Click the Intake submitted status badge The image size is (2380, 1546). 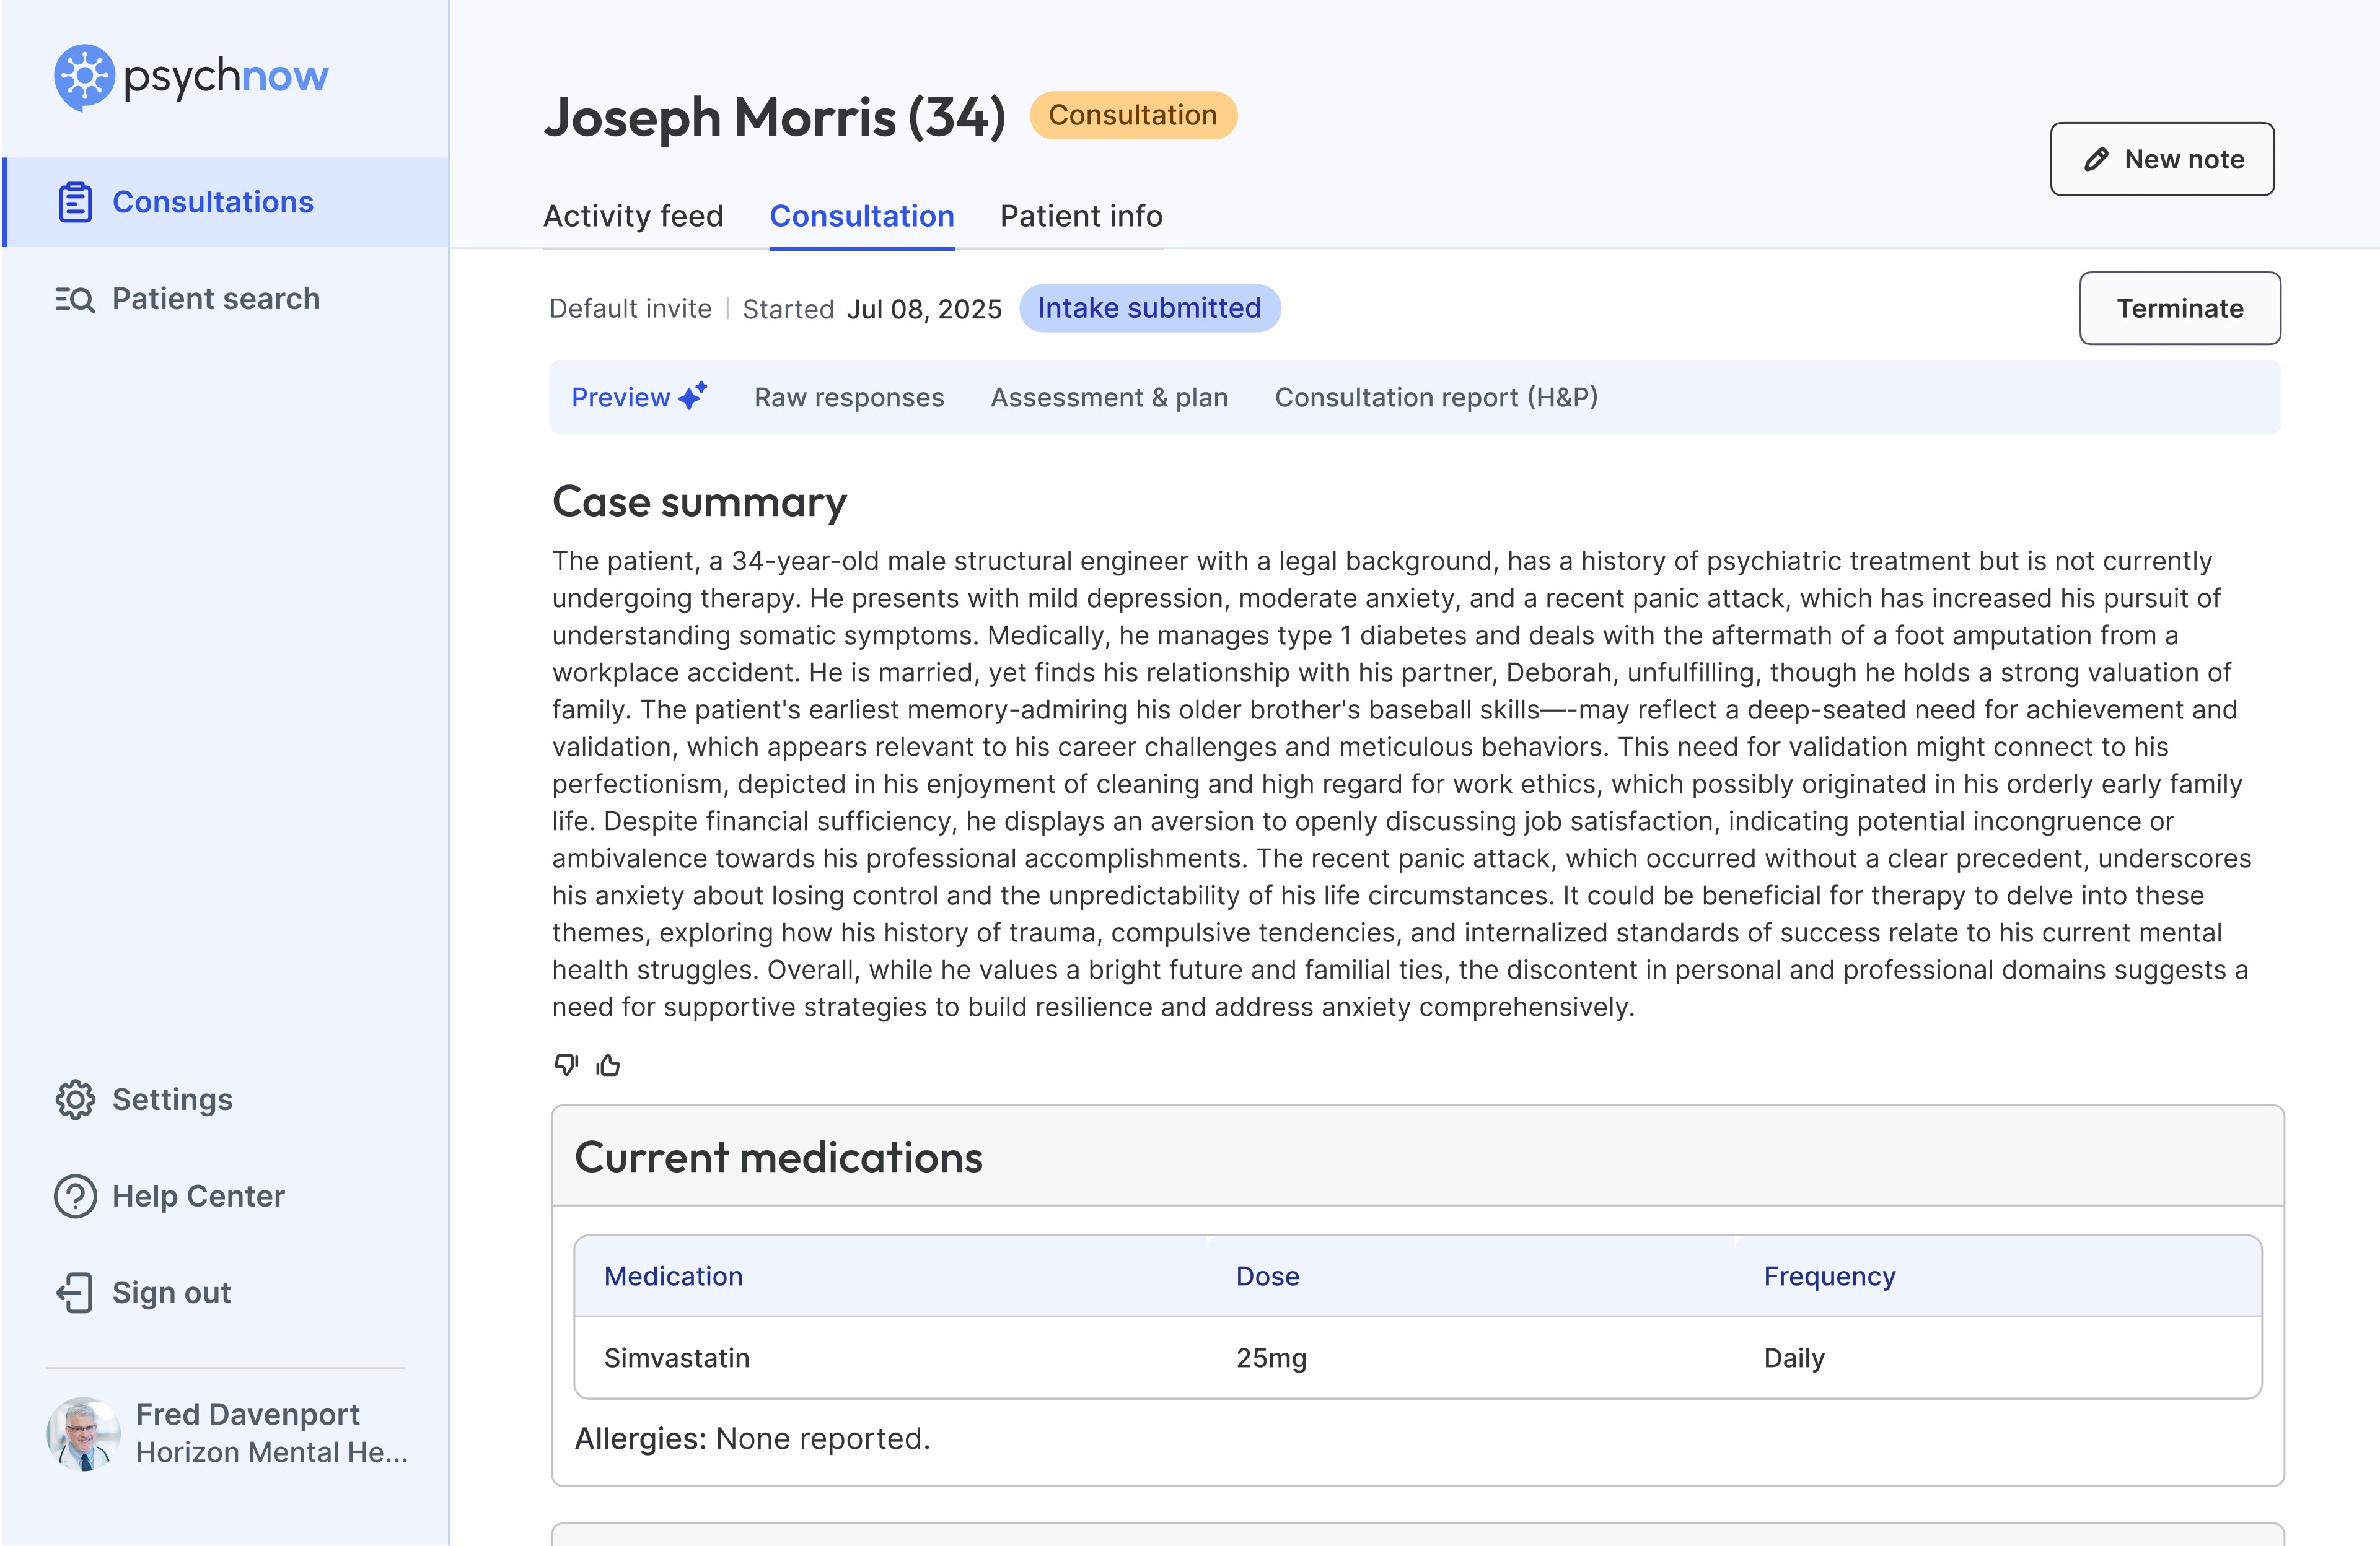[1149, 308]
